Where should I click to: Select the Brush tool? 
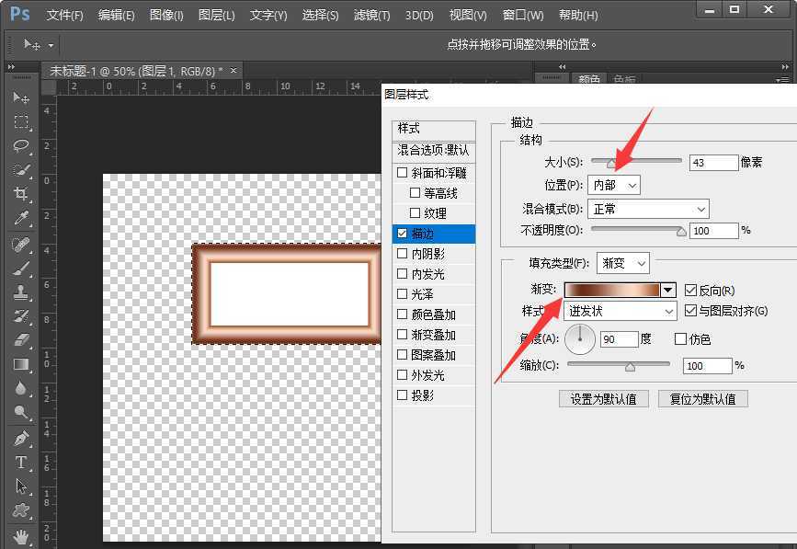[x=21, y=269]
